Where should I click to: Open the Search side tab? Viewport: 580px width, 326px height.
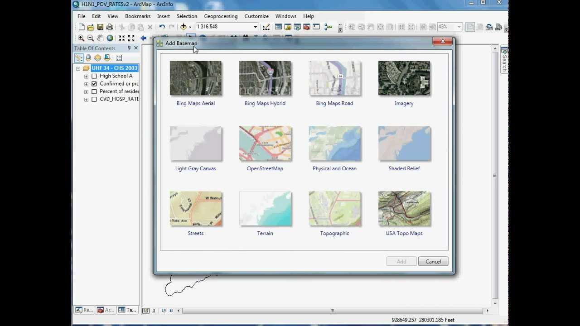[504, 60]
